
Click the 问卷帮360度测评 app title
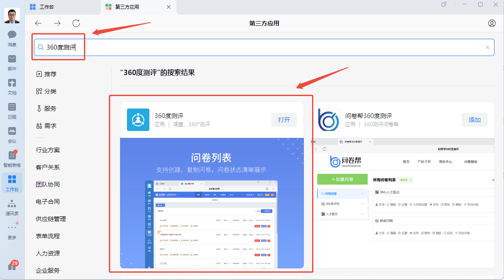click(369, 116)
